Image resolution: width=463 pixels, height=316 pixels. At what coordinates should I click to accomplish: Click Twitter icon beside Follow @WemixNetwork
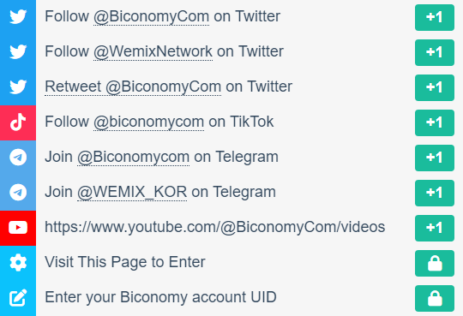pyautogui.click(x=18, y=51)
